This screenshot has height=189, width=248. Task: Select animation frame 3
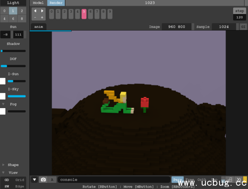(71, 14)
